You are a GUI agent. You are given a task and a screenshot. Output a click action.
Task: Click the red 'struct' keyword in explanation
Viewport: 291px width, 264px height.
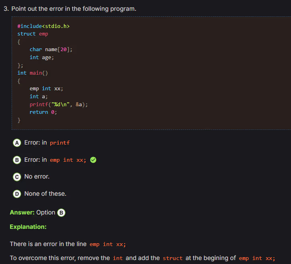pyautogui.click(x=172, y=258)
